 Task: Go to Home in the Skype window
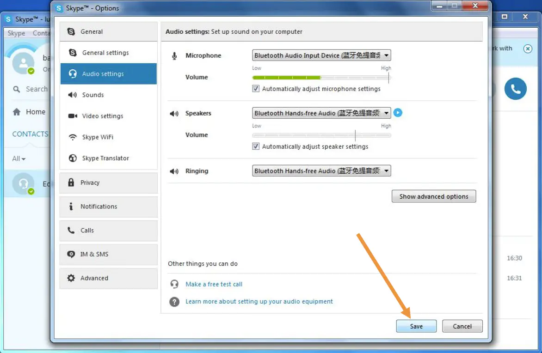[x=36, y=112]
